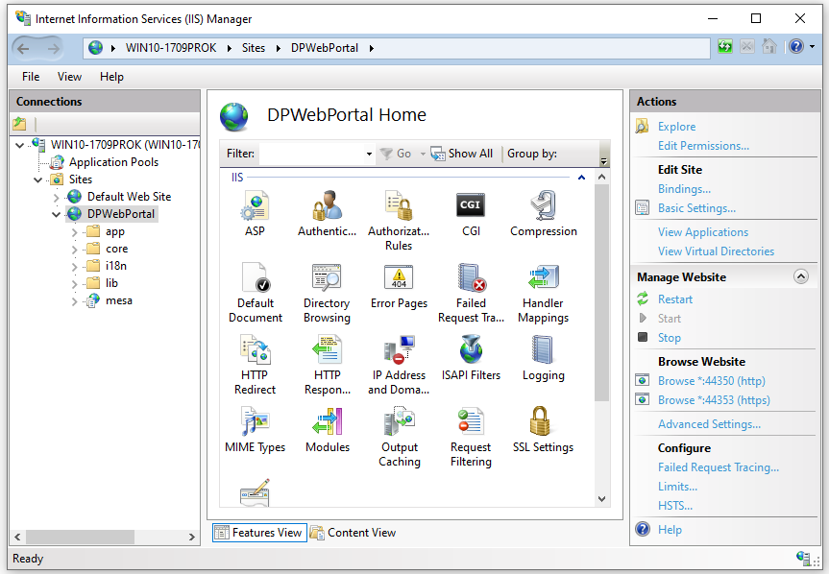Viewport: 829px width, 574px height.
Task: Open Failed Request Tracing Rules feature
Action: pyautogui.click(x=471, y=293)
